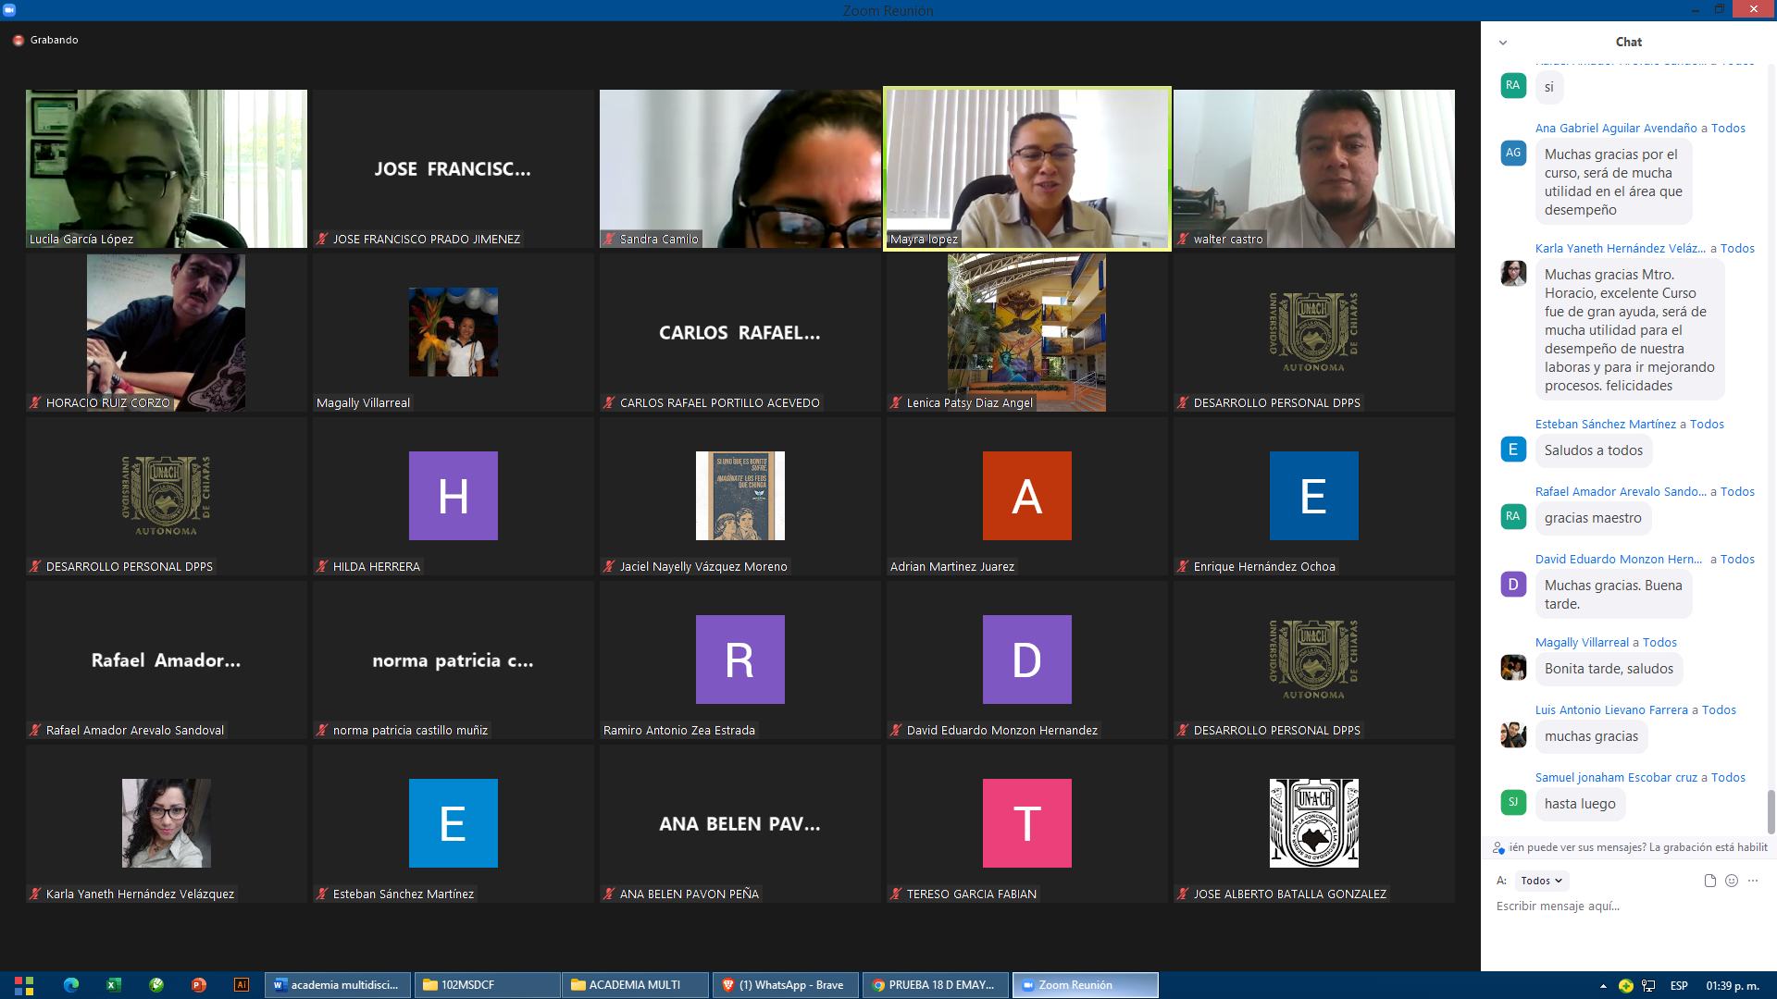The height and width of the screenshot is (999, 1777).
Task: Switch to WhatsApp Brave taskbar window
Action: point(785,985)
